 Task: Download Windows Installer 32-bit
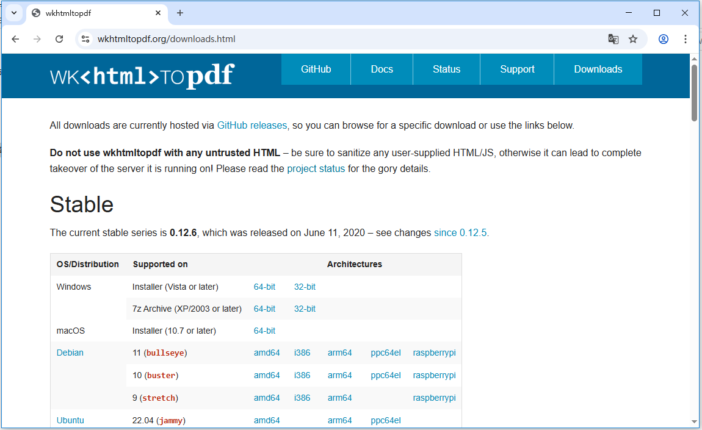(x=305, y=287)
